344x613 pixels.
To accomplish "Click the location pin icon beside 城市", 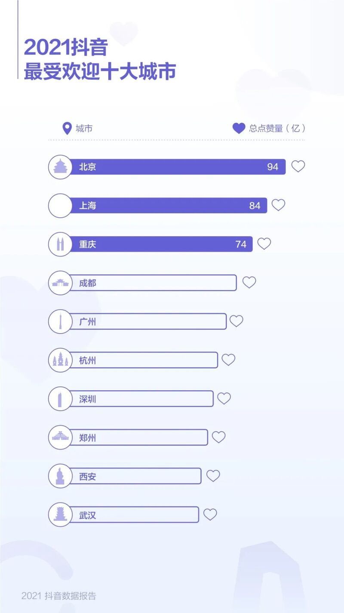I will 67,128.
